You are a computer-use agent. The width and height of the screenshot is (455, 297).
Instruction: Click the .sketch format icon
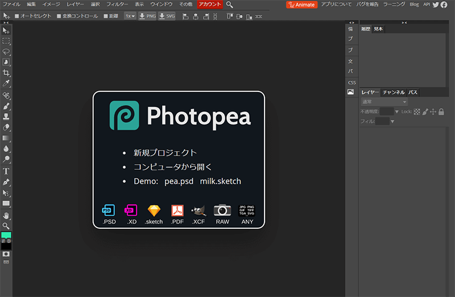click(154, 215)
